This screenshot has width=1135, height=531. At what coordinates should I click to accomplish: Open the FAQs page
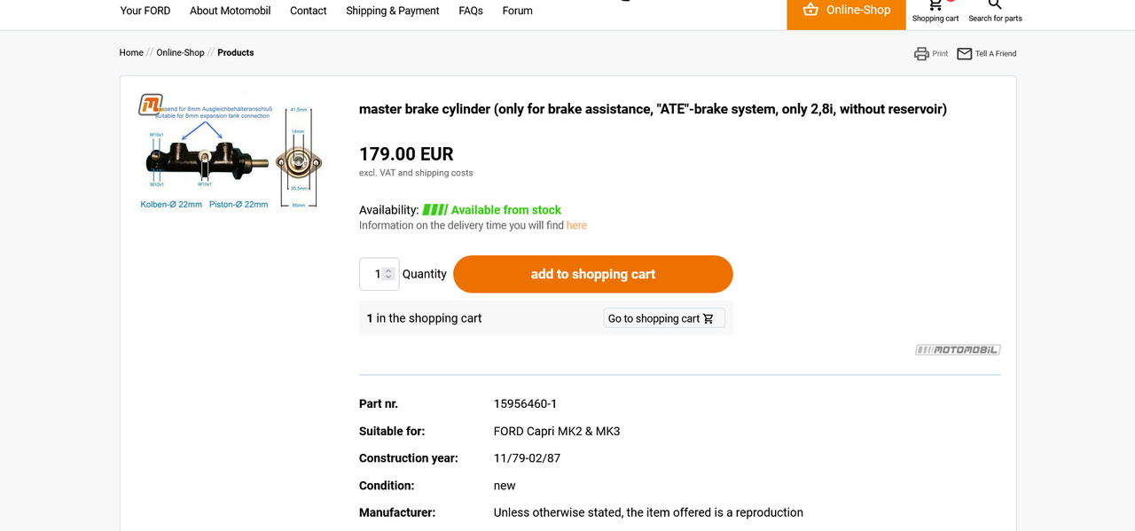click(x=471, y=11)
